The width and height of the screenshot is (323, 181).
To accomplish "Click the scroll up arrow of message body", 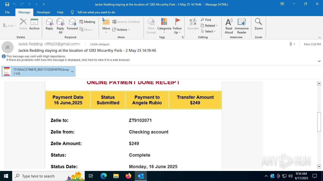I will 319,83.
